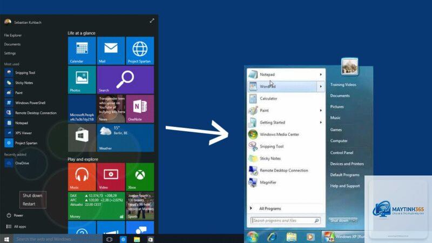The width and height of the screenshot is (432, 243).
Task: Open File Explorer on Windows 10 taskbar
Action: coord(137,239)
